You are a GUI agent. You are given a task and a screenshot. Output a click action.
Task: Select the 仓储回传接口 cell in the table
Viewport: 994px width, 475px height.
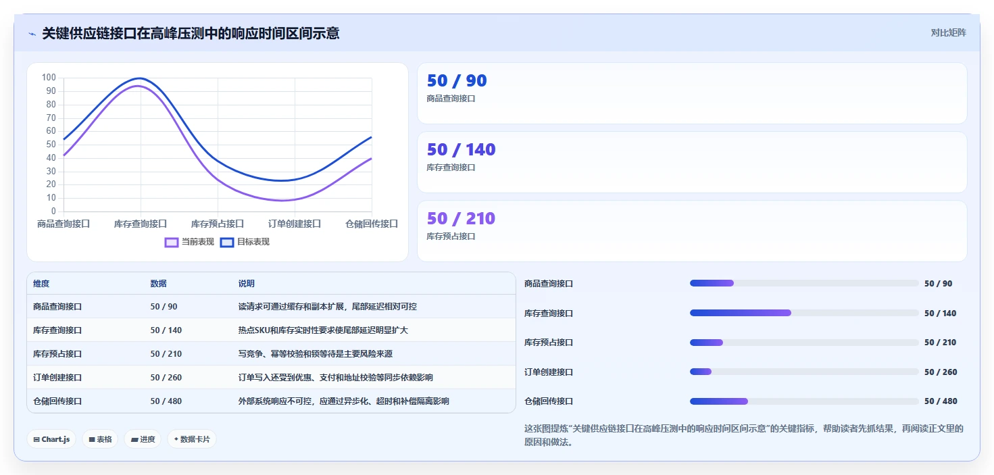coord(57,401)
